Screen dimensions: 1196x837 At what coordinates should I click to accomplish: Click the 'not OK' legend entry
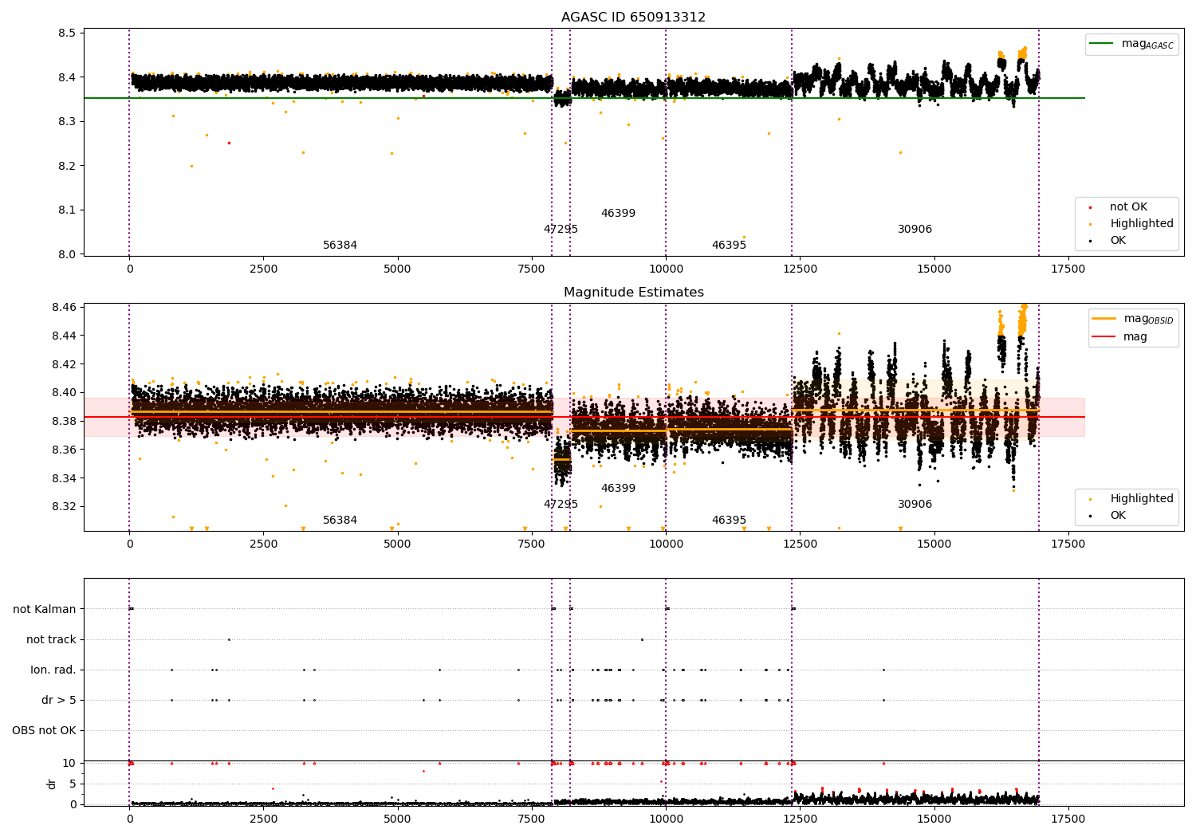(x=1128, y=207)
